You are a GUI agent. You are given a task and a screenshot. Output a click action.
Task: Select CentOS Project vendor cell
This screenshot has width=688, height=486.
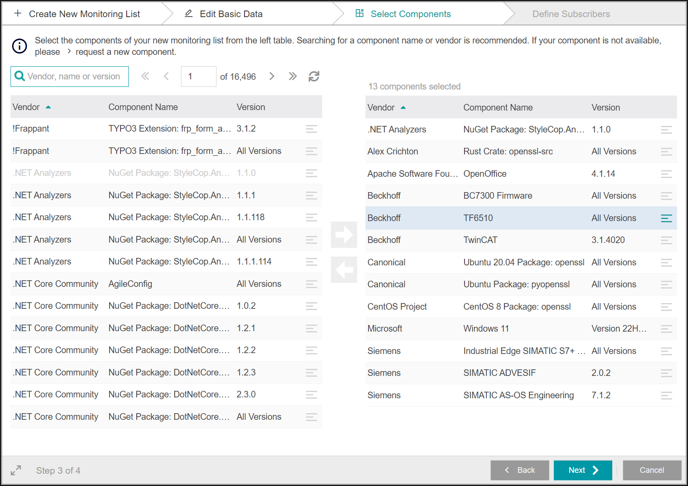coord(397,307)
